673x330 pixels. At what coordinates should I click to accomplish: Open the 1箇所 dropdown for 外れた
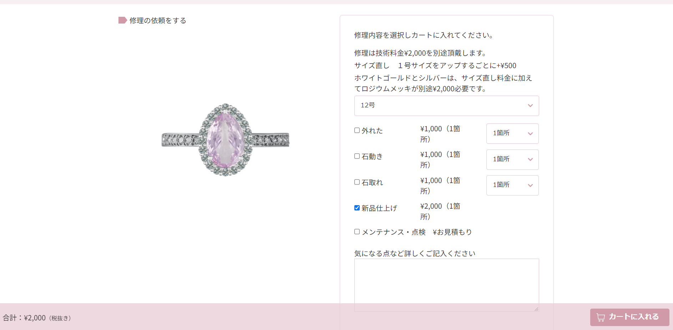coord(512,133)
